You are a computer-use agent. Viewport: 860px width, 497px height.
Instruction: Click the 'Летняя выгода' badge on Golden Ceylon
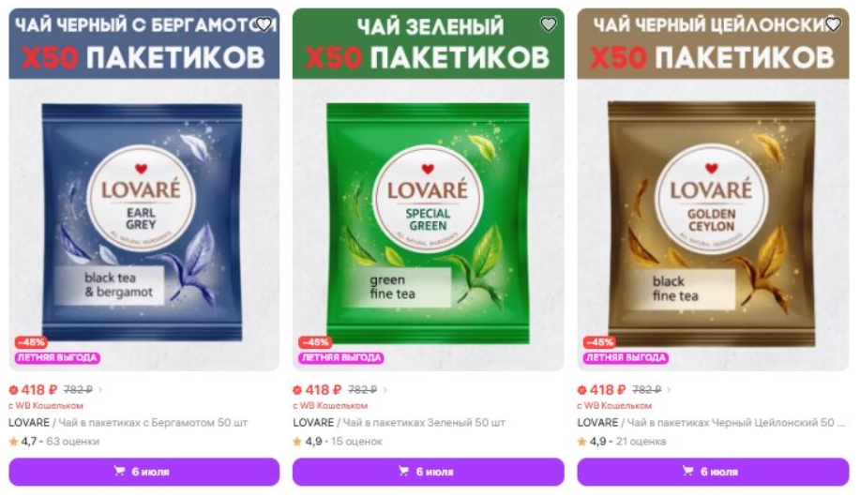click(626, 357)
